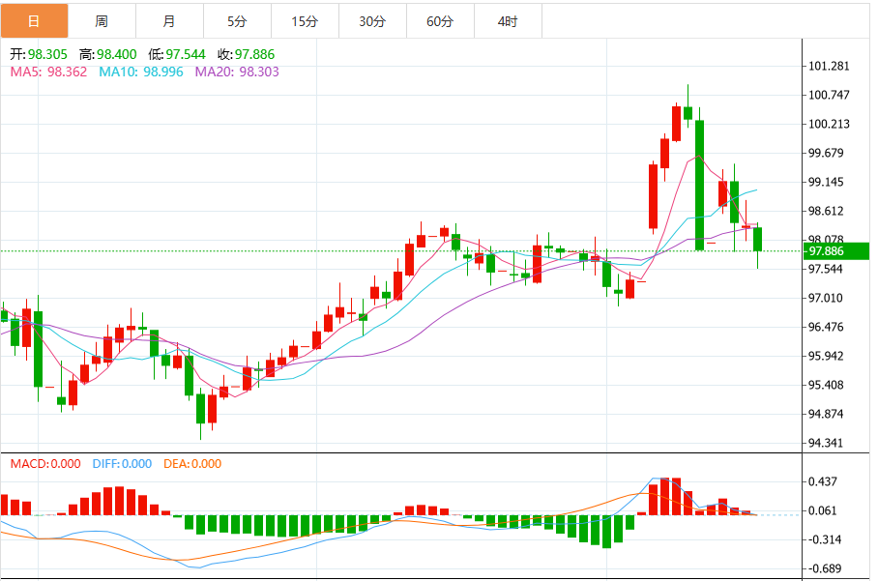Screen dimensions: 878x581
Task: Show the 30分 interval chart
Action: (372, 20)
